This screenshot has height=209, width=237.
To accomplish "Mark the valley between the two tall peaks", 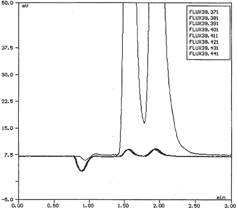I will (144, 123).
